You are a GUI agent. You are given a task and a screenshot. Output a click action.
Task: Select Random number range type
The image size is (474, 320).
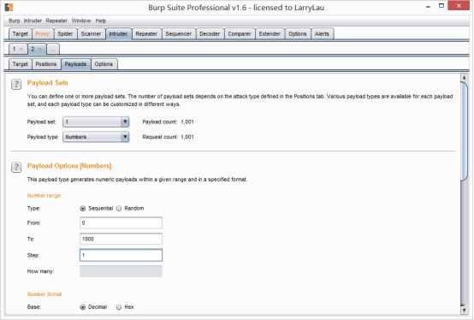point(119,209)
